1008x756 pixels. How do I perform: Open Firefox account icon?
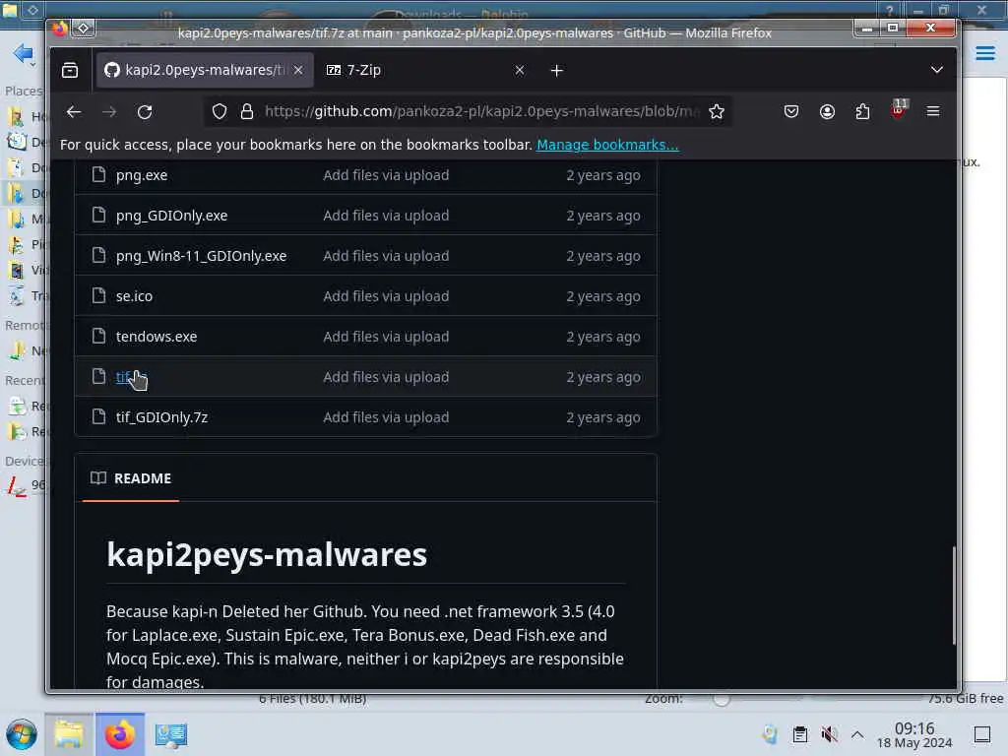point(827,112)
